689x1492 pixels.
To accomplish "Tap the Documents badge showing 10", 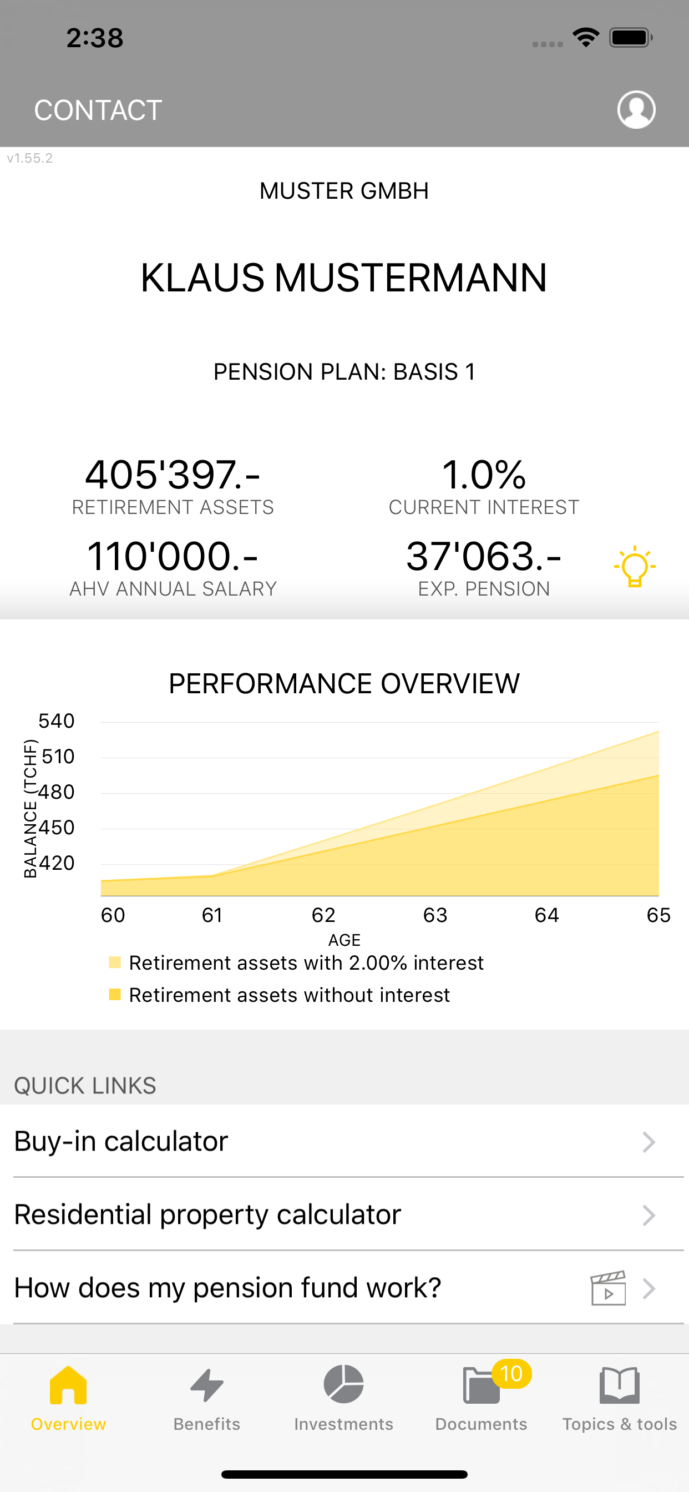I will pos(511,1373).
